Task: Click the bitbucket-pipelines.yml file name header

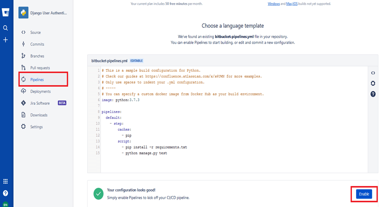Action: [109, 61]
